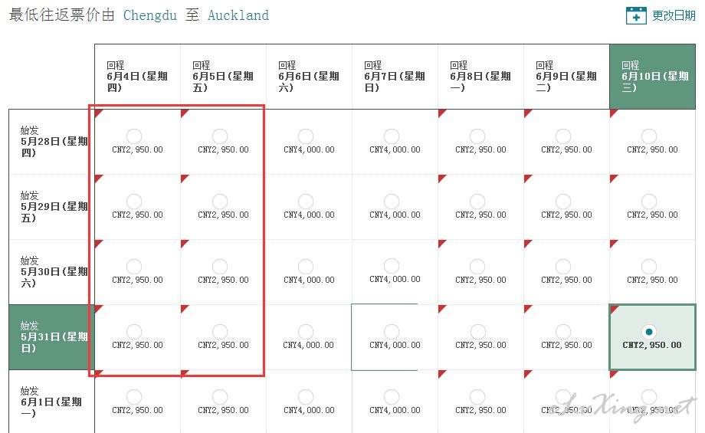Pick 5月30日 departure with 6月10日 return
This screenshot has height=433, width=705.
click(x=649, y=267)
